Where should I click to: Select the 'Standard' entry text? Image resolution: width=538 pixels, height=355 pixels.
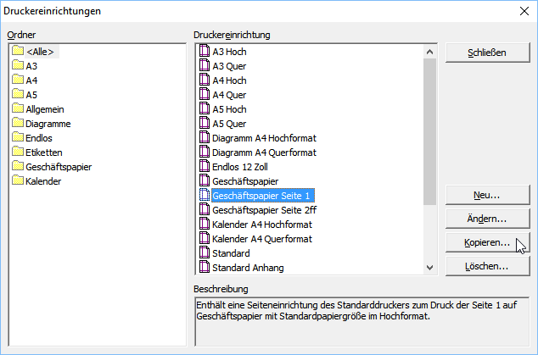[231, 253]
